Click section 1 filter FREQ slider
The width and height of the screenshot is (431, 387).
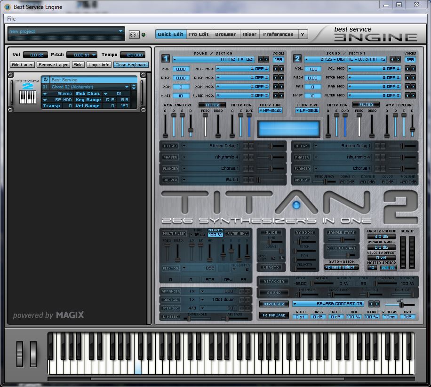click(x=205, y=125)
